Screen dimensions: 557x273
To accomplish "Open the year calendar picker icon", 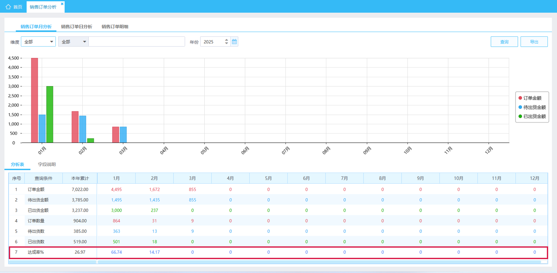I will 234,42.
